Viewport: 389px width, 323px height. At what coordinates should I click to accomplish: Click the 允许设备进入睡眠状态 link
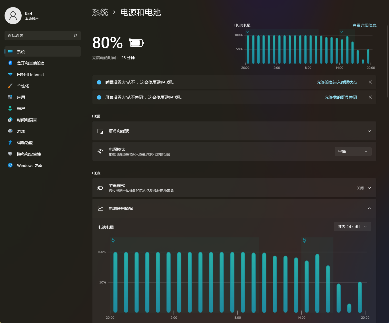(x=337, y=82)
